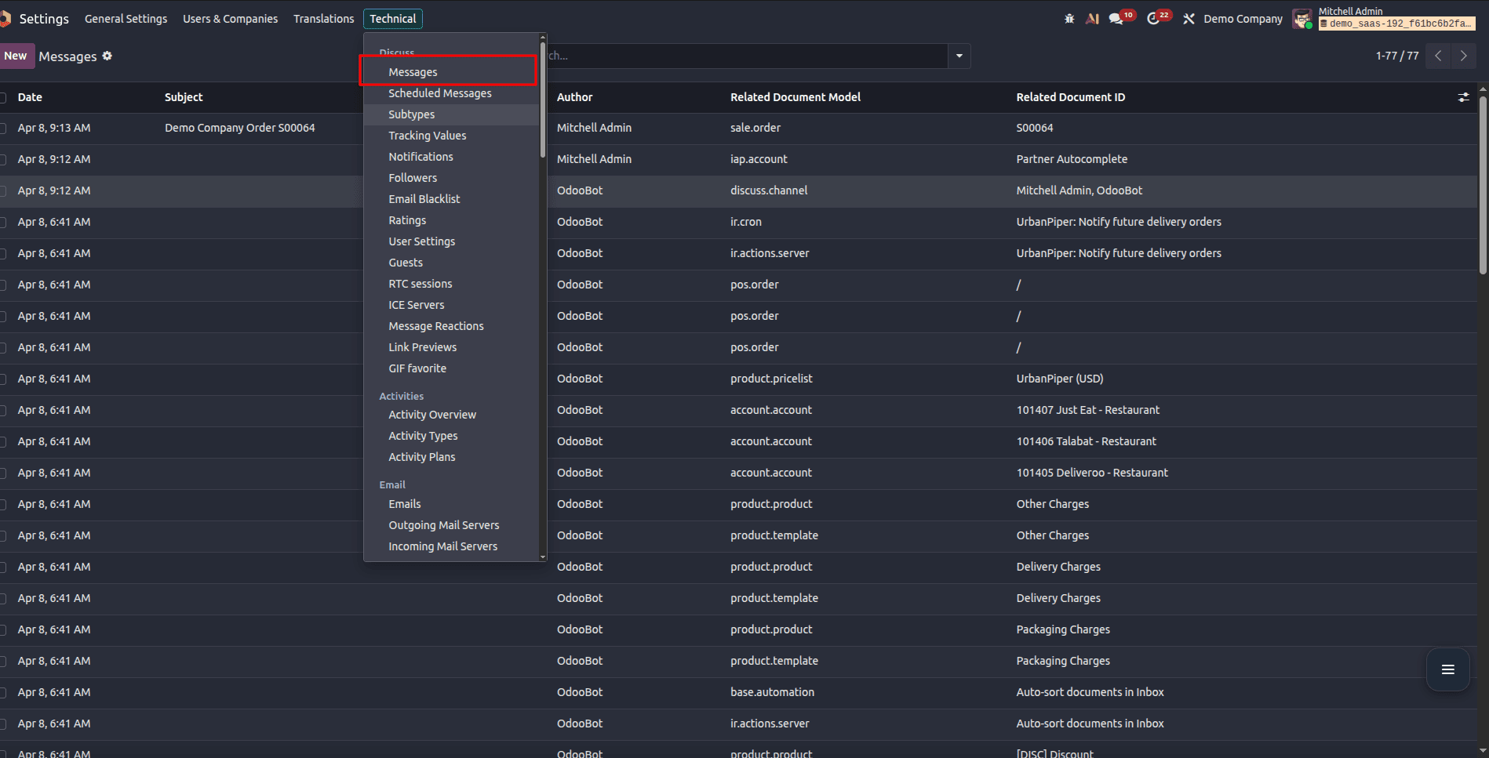This screenshot has height=758, width=1489.
Task: Open activities using the clock icon badge 22
Action: 1154,17
